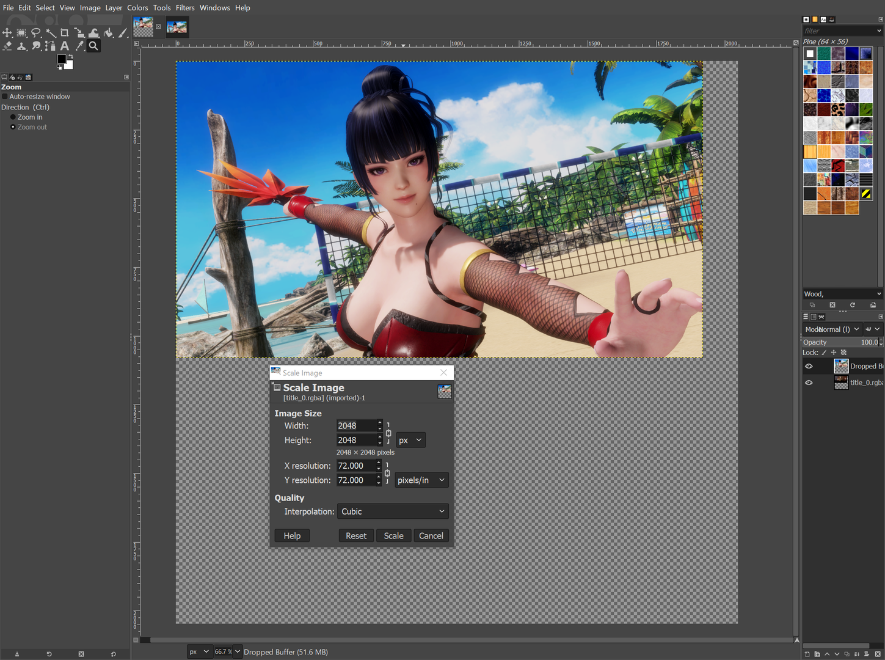Select the Crop tool
The image size is (885, 660).
(65, 32)
